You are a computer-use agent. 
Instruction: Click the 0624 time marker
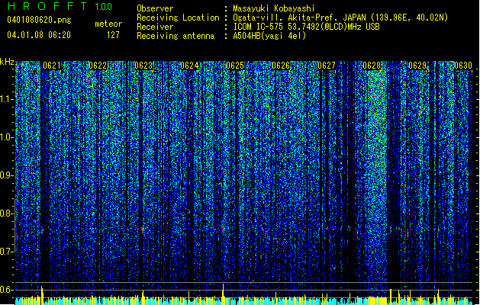pos(189,66)
